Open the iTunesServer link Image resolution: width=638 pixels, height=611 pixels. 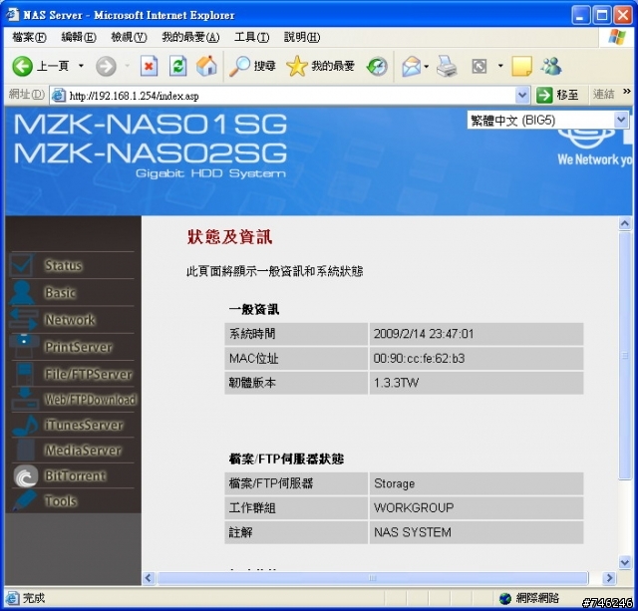click(84, 425)
